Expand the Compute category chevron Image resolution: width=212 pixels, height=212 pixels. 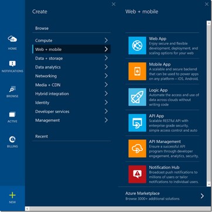coord(106,40)
